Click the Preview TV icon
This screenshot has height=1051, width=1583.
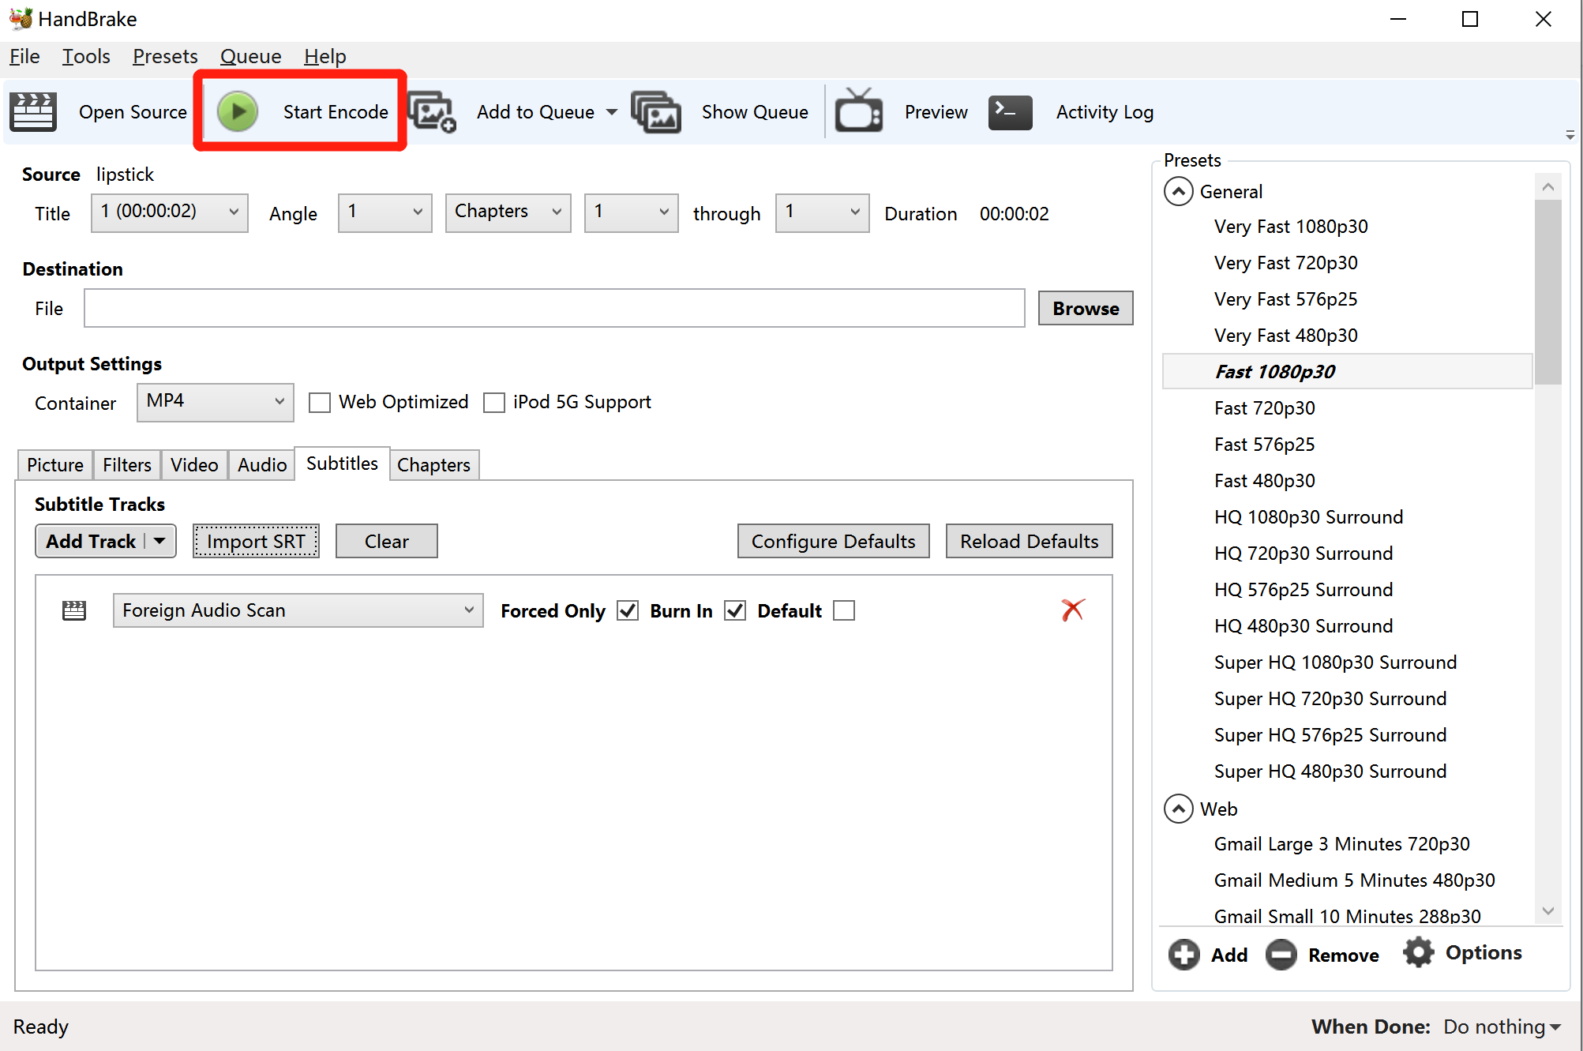(x=858, y=111)
